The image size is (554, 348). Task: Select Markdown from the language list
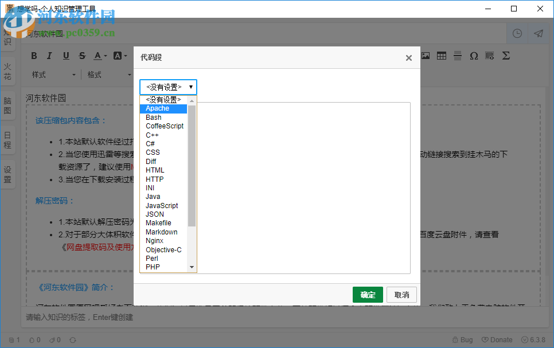[x=161, y=232]
